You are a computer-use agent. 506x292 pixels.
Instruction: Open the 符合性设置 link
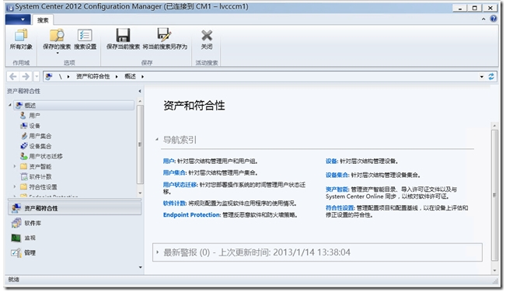pos(340,208)
